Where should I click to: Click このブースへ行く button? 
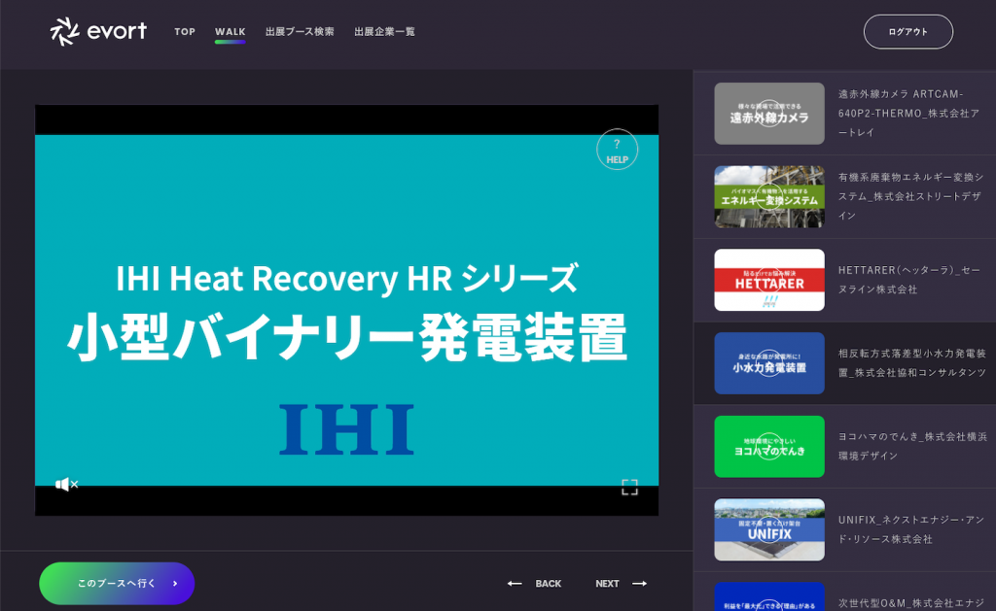(x=117, y=583)
